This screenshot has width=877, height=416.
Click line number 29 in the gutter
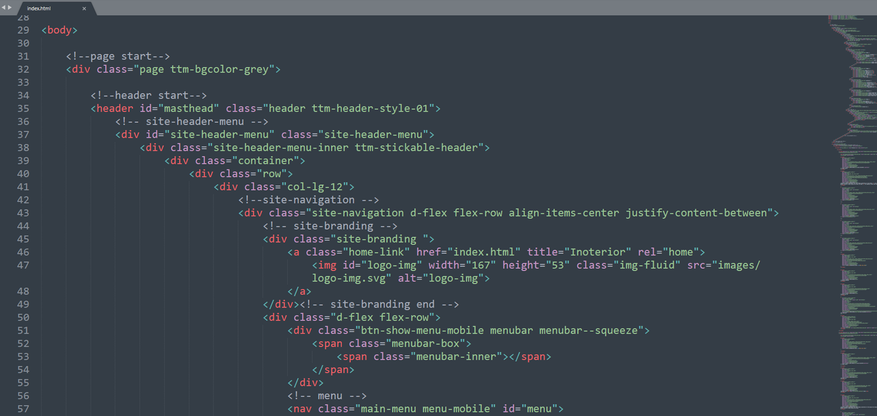coord(23,30)
